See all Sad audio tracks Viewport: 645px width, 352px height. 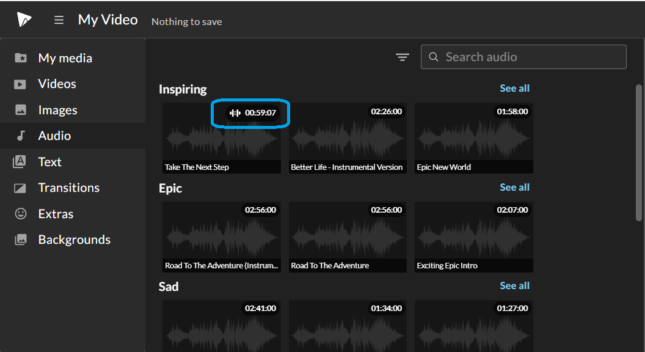coord(515,285)
